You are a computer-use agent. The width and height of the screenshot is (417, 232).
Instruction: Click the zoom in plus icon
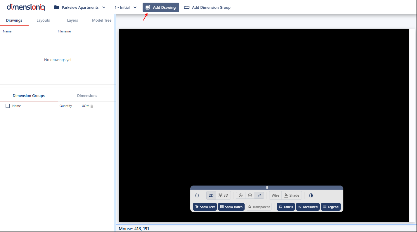[240, 195]
